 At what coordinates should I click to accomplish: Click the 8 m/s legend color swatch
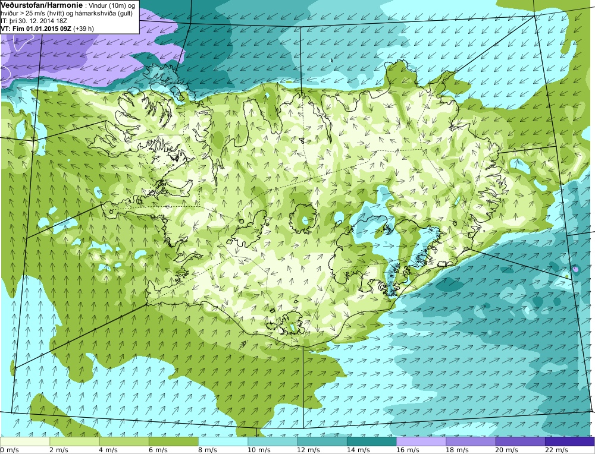click(x=223, y=442)
